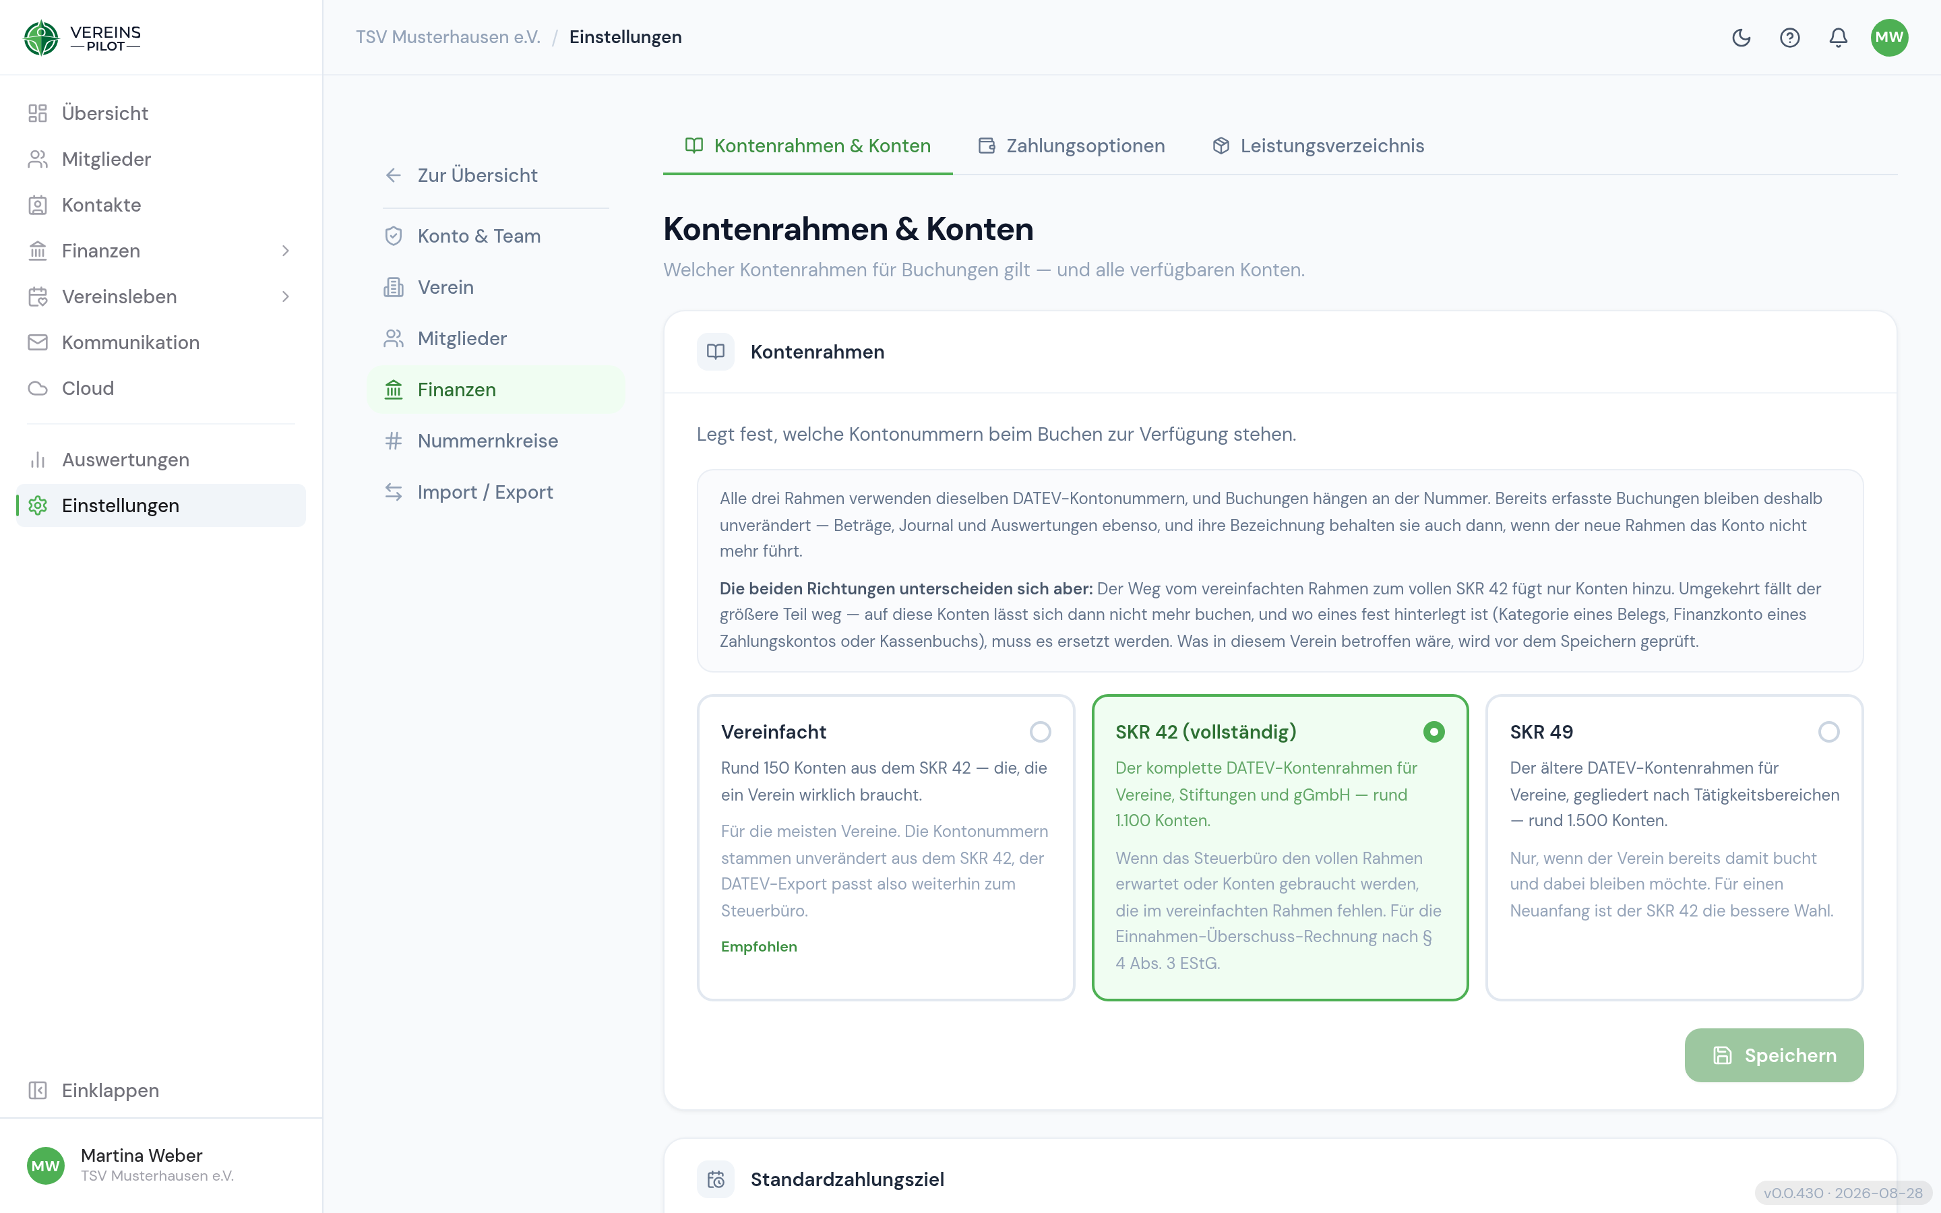This screenshot has width=1941, height=1213.
Task: Click the Vereinsleben calendar-heart icon
Action: click(38, 297)
